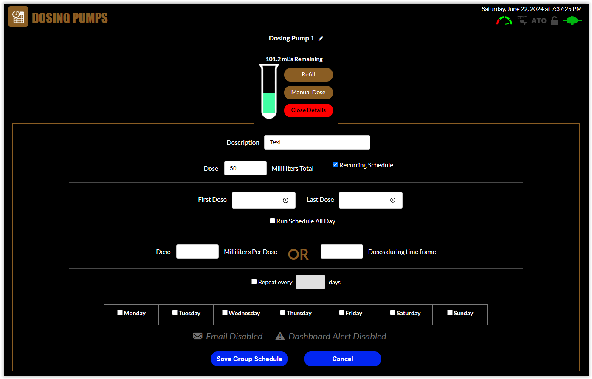Click the pencil icon to rename Dosing Pump 1
This screenshot has width=592, height=379.
(321, 38)
